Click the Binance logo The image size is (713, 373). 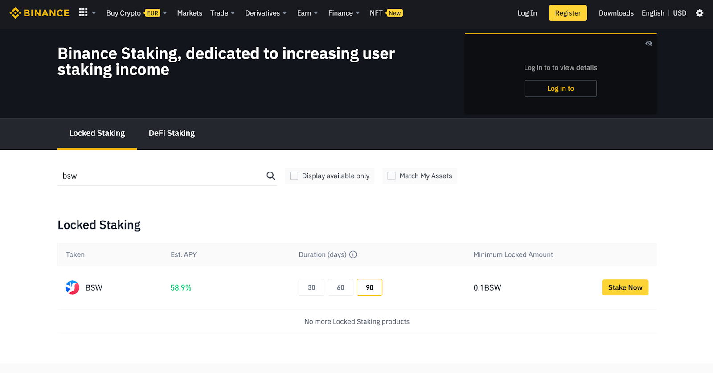point(40,13)
